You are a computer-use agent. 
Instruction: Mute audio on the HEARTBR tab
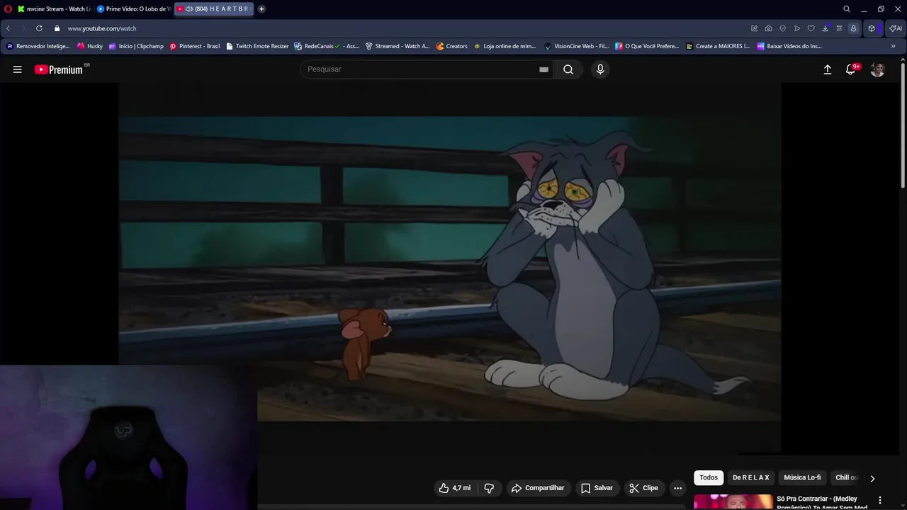[x=189, y=9]
